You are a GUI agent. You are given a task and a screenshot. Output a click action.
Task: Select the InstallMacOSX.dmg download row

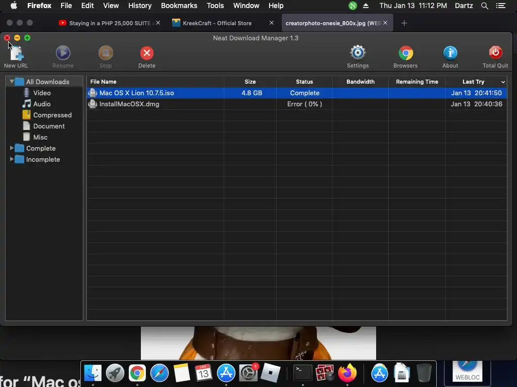[x=297, y=104]
